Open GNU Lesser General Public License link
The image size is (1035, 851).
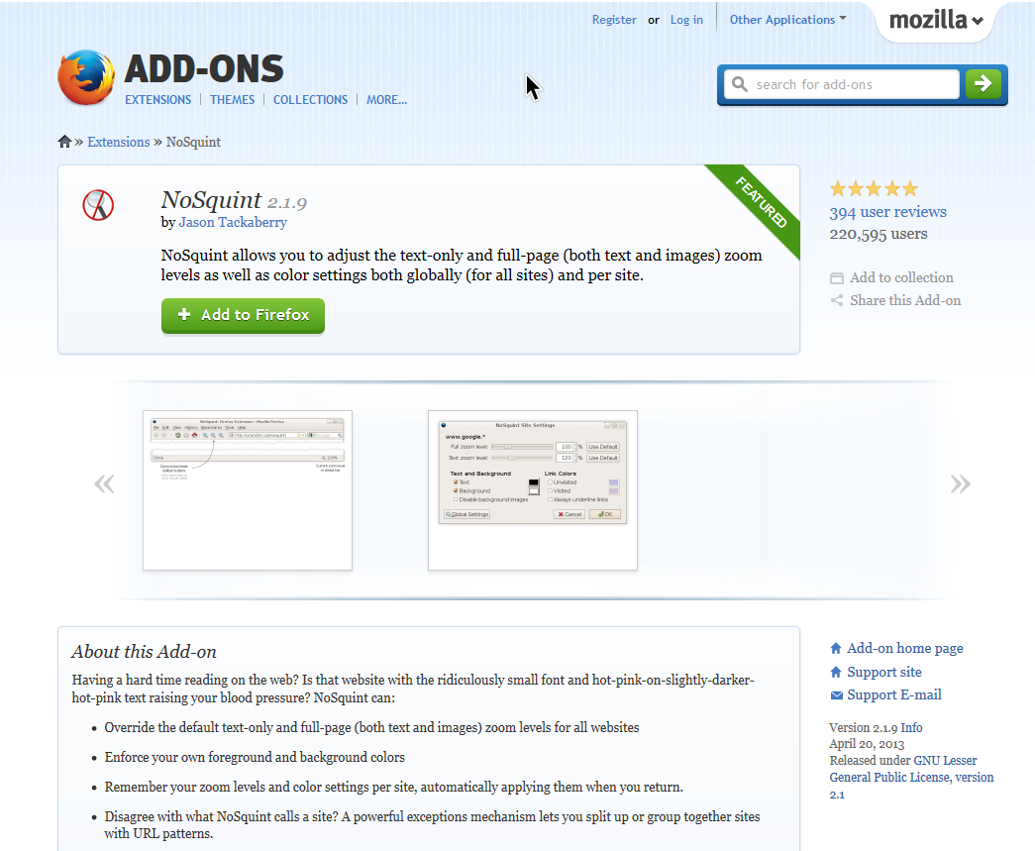911,777
